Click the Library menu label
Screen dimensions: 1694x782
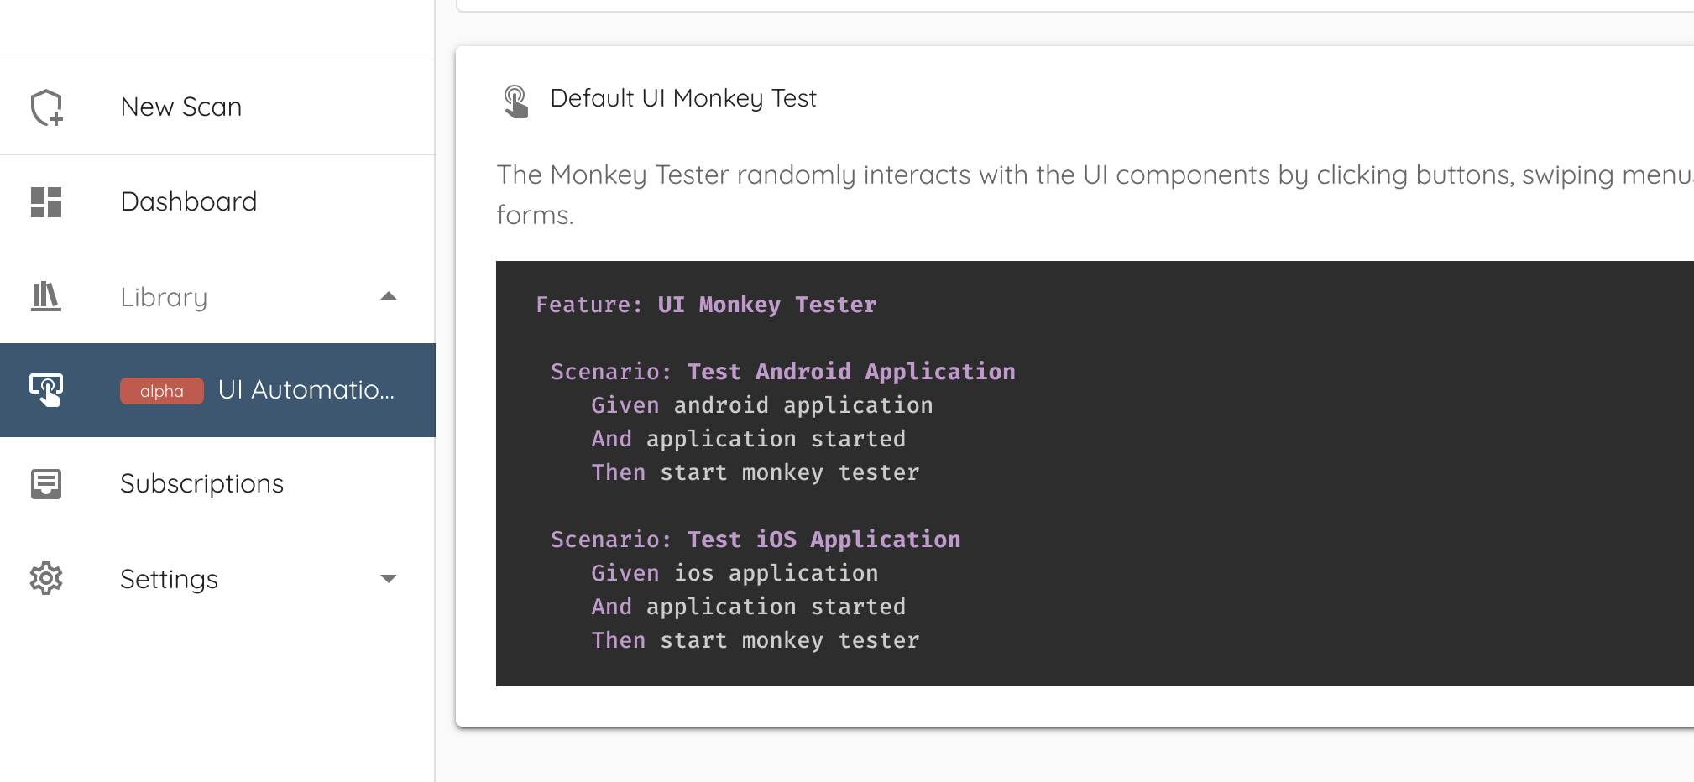tap(164, 297)
